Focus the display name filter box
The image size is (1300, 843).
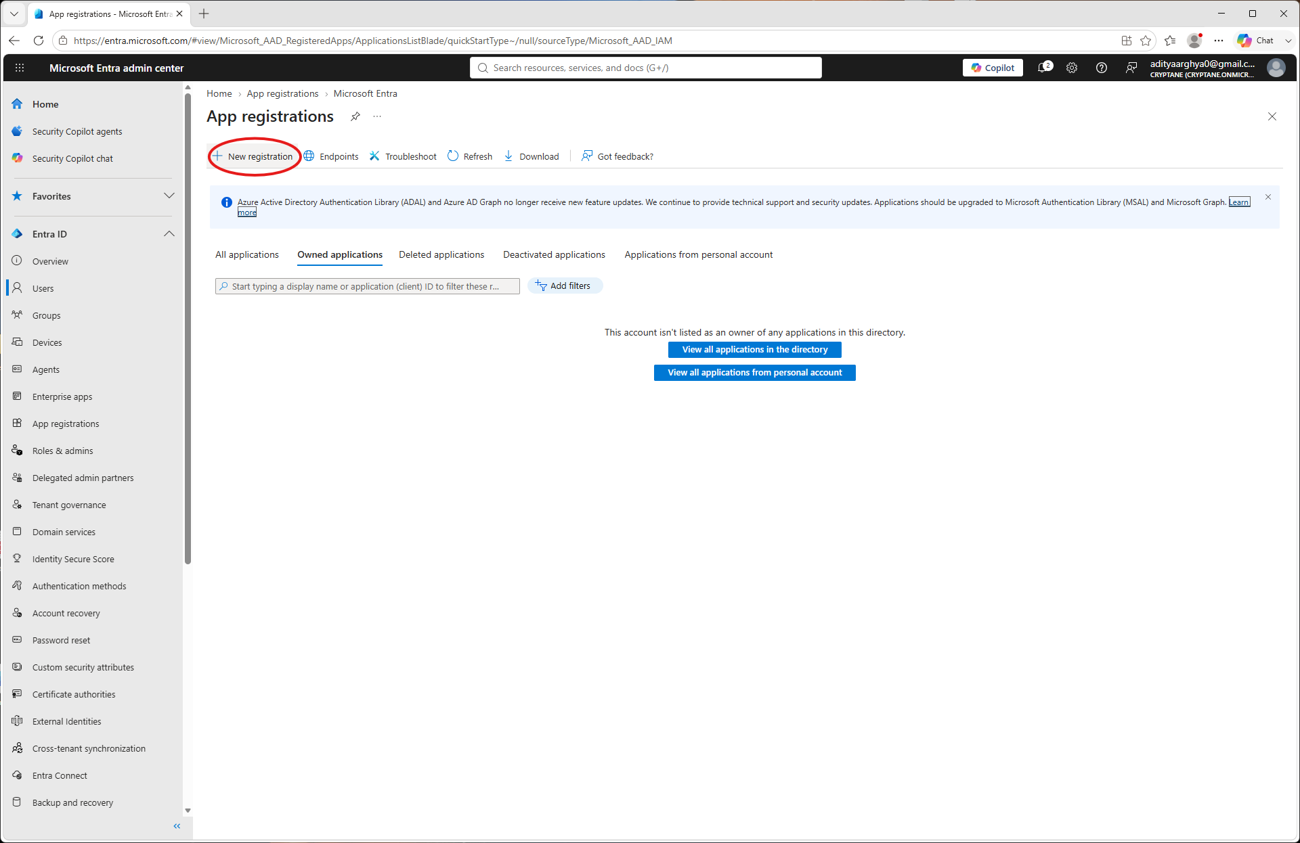coord(368,286)
